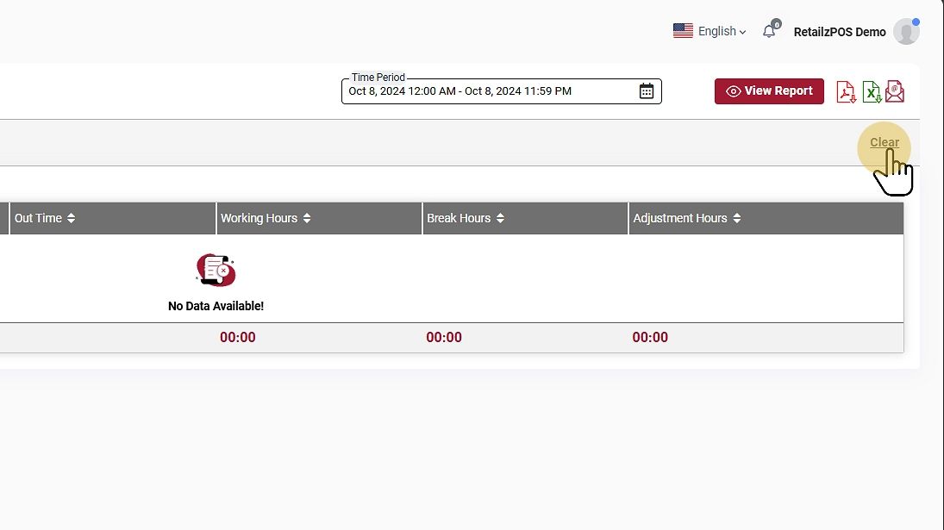The width and height of the screenshot is (944, 530).
Task: Click the US flag icon
Action: [683, 31]
